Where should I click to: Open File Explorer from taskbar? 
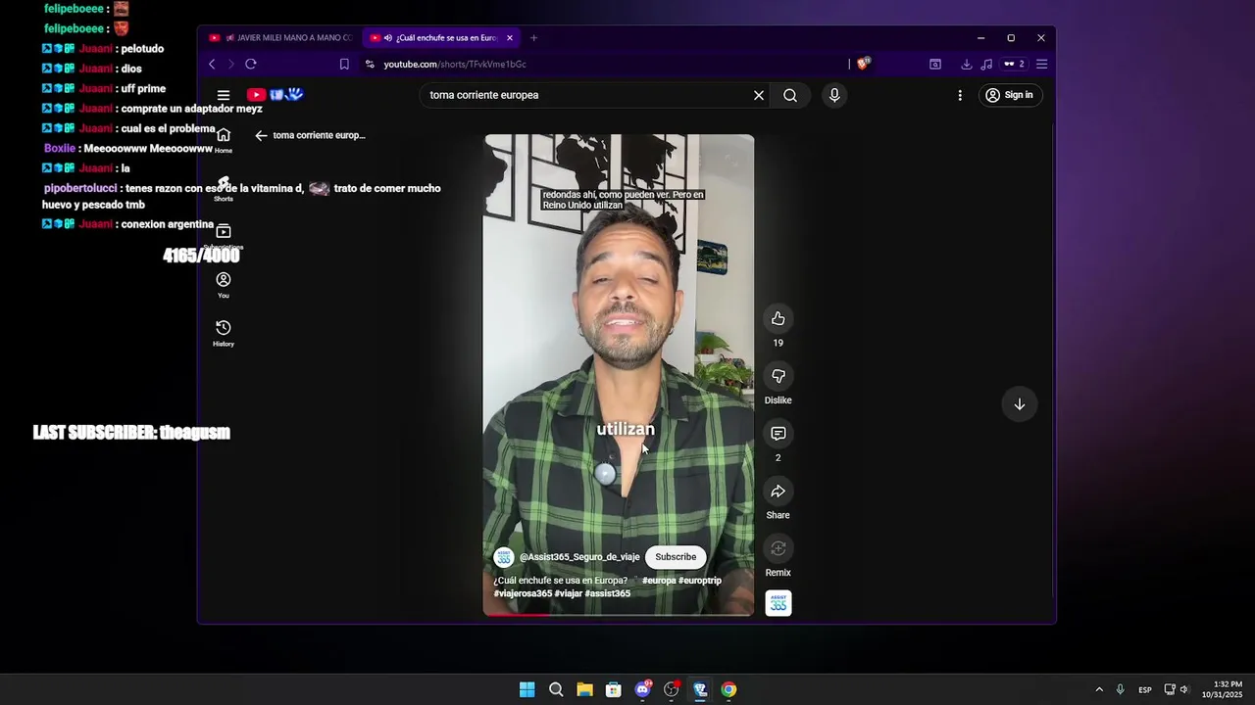(x=584, y=689)
